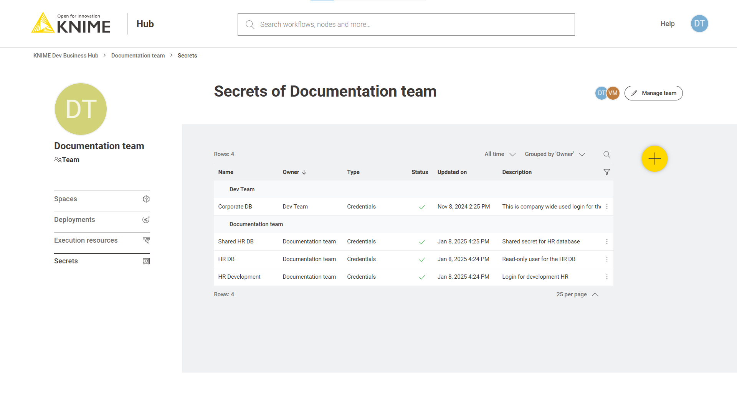
Task: Open options menu for Shared HR DB row
Action: tap(606, 242)
